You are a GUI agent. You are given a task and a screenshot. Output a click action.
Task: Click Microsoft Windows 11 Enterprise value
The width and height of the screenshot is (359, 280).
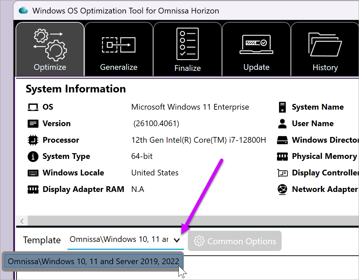190,107
